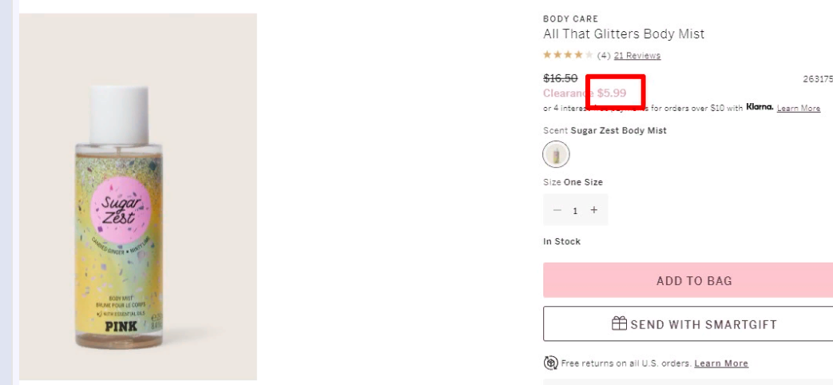Add the body mist to bag
833x385 pixels.
pos(694,280)
